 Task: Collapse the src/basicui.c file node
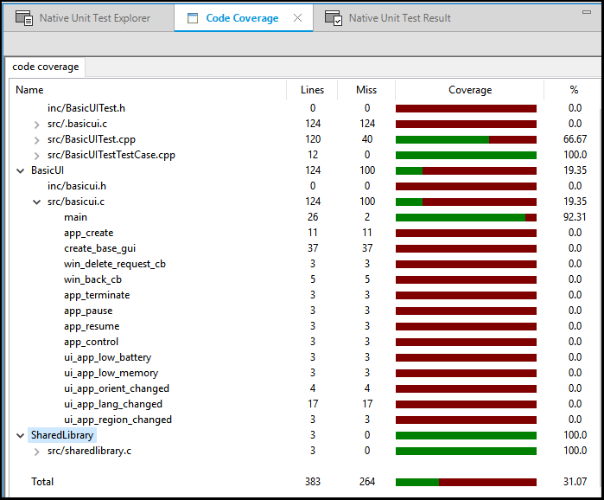point(36,202)
